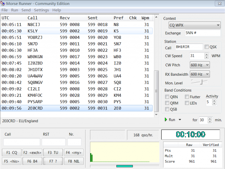Click the F2 <exch> button
Viewport: 225px width, 169px height.
tap(32, 152)
